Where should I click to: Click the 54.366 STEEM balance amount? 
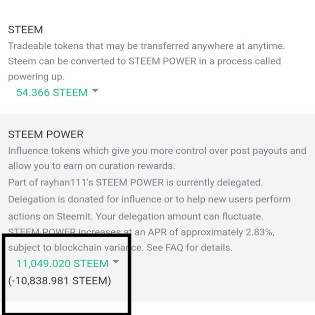pos(52,92)
